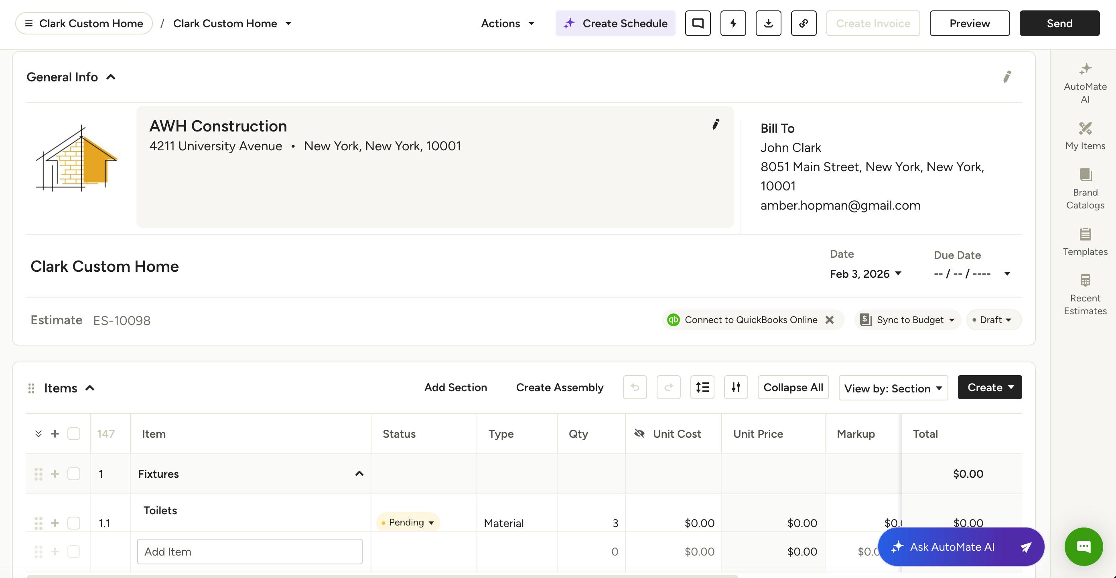
Task: Click the Preview button
Action: (969, 23)
